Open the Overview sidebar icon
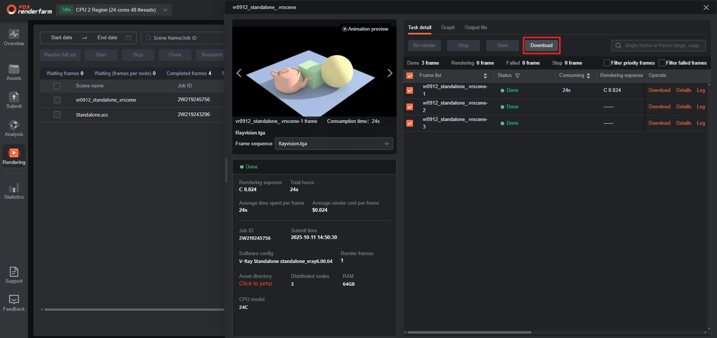 coord(14,38)
